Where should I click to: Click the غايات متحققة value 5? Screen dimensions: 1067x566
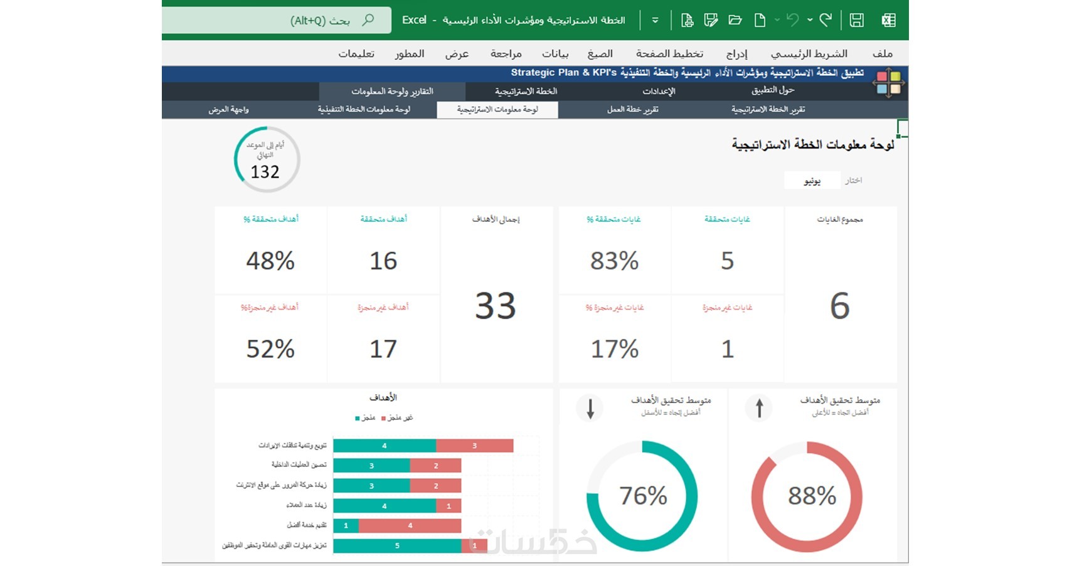point(727,261)
